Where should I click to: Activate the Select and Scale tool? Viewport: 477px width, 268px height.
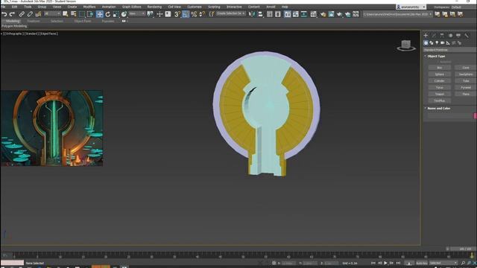[x=116, y=14]
